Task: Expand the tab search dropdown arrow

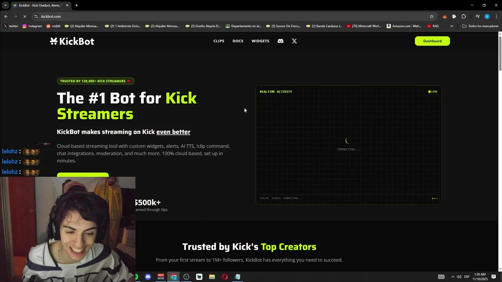Action: coord(5,5)
